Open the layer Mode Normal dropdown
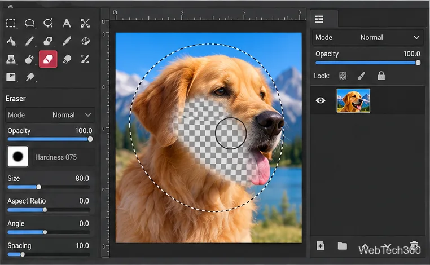Screen dimensions: 430x265 tap(367, 38)
